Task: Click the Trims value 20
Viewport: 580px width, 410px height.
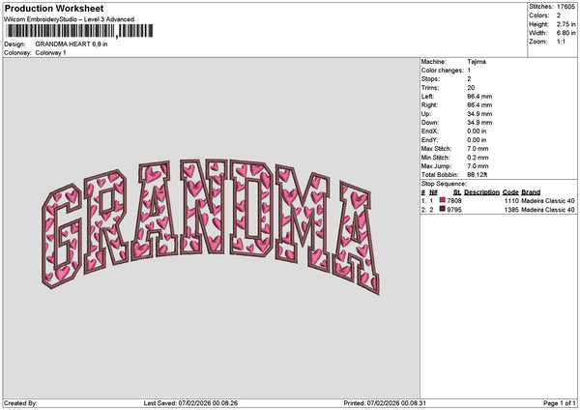Action: [x=471, y=88]
